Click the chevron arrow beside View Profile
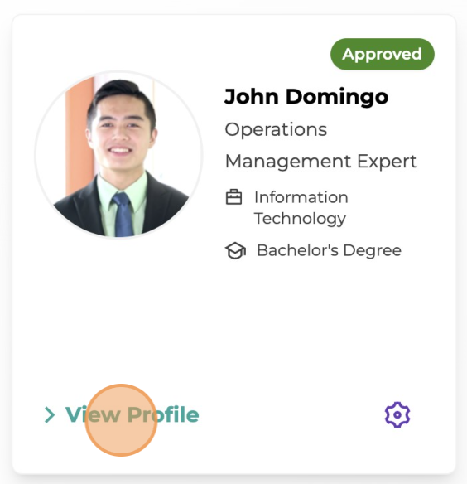The width and height of the screenshot is (467, 484). [50, 414]
